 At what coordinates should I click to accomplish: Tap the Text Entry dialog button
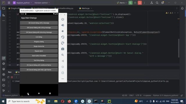39,60
